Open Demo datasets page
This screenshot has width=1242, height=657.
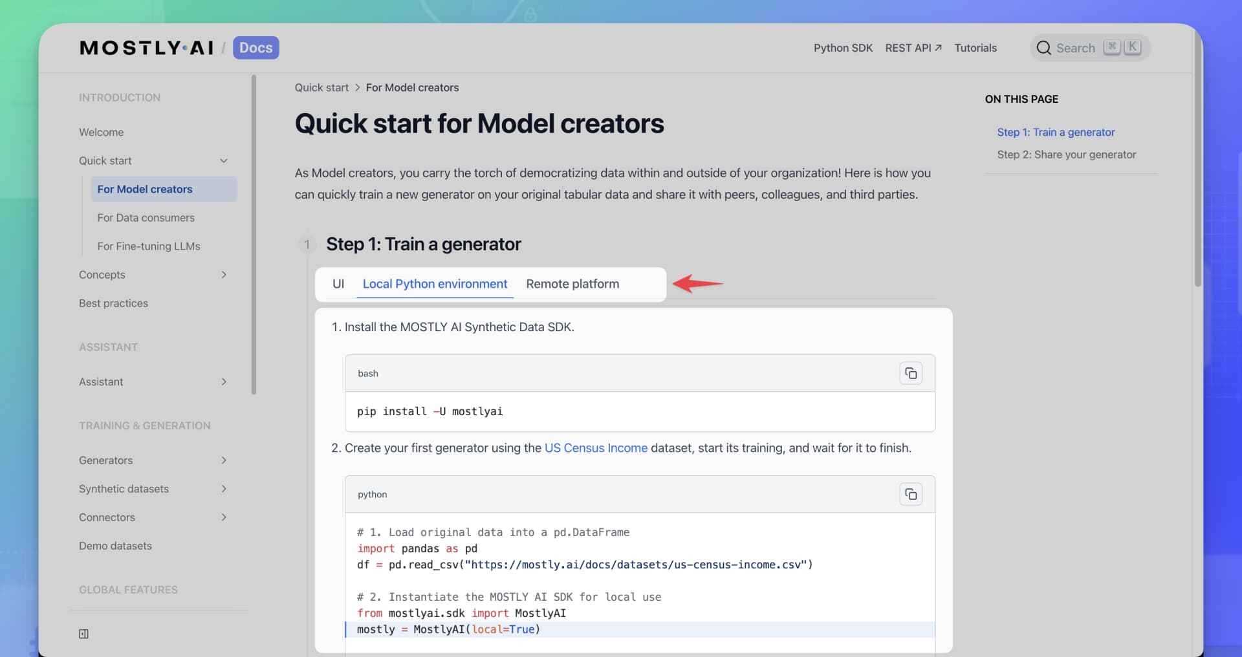click(115, 546)
